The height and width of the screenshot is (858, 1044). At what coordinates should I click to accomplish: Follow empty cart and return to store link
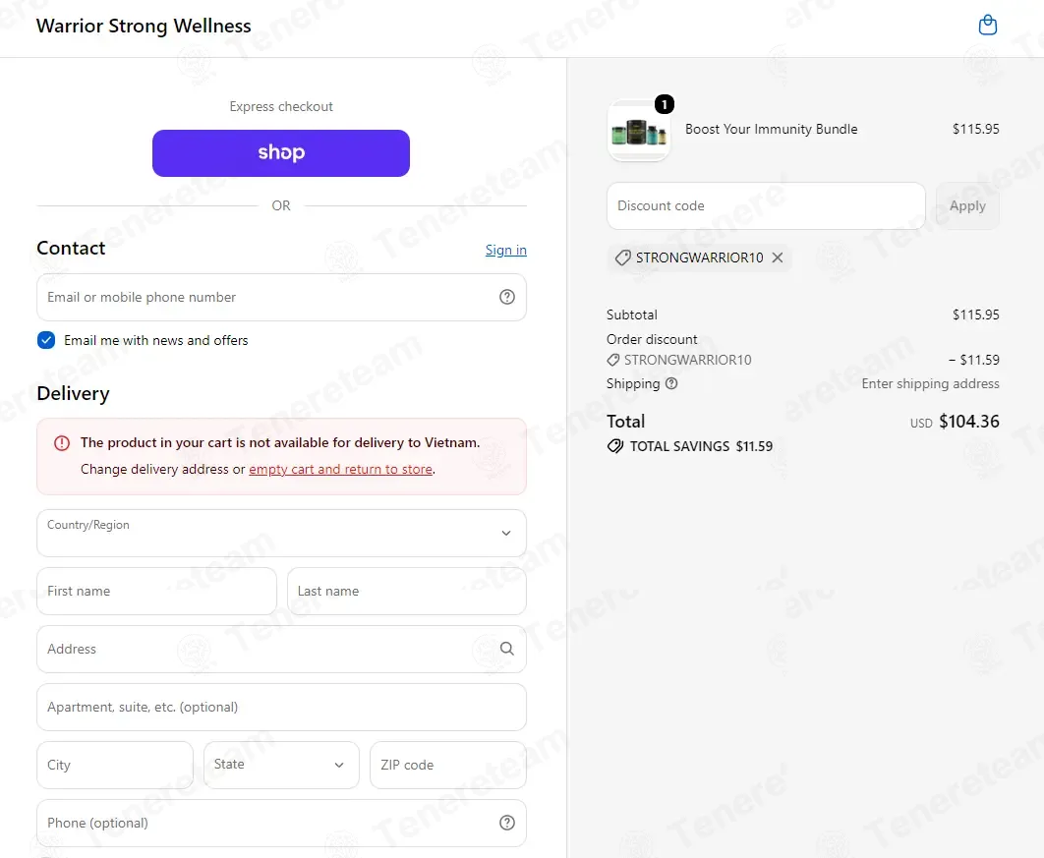(x=340, y=469)
